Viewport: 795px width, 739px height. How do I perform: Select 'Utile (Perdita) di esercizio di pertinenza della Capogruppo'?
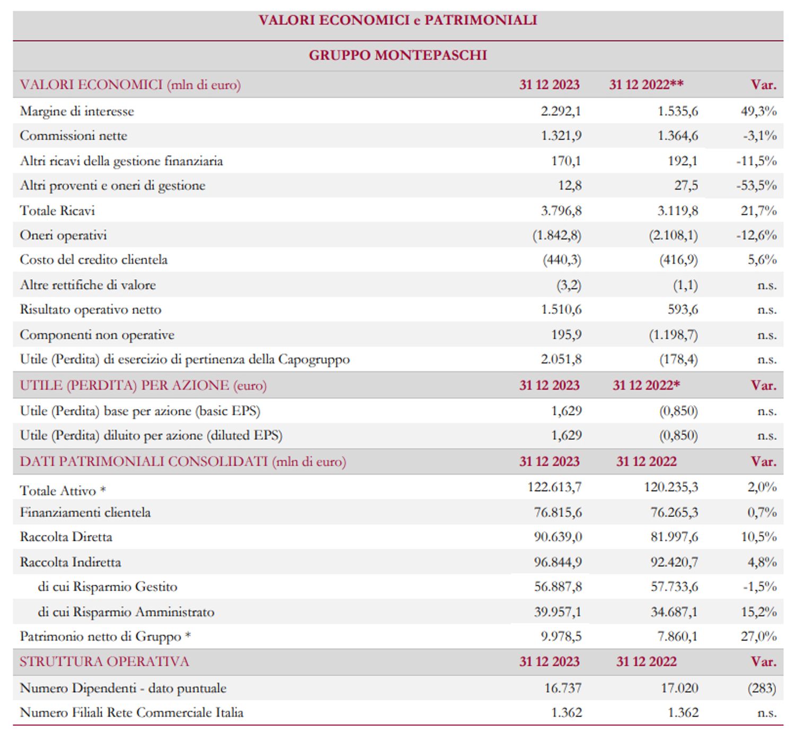[185, 359]
